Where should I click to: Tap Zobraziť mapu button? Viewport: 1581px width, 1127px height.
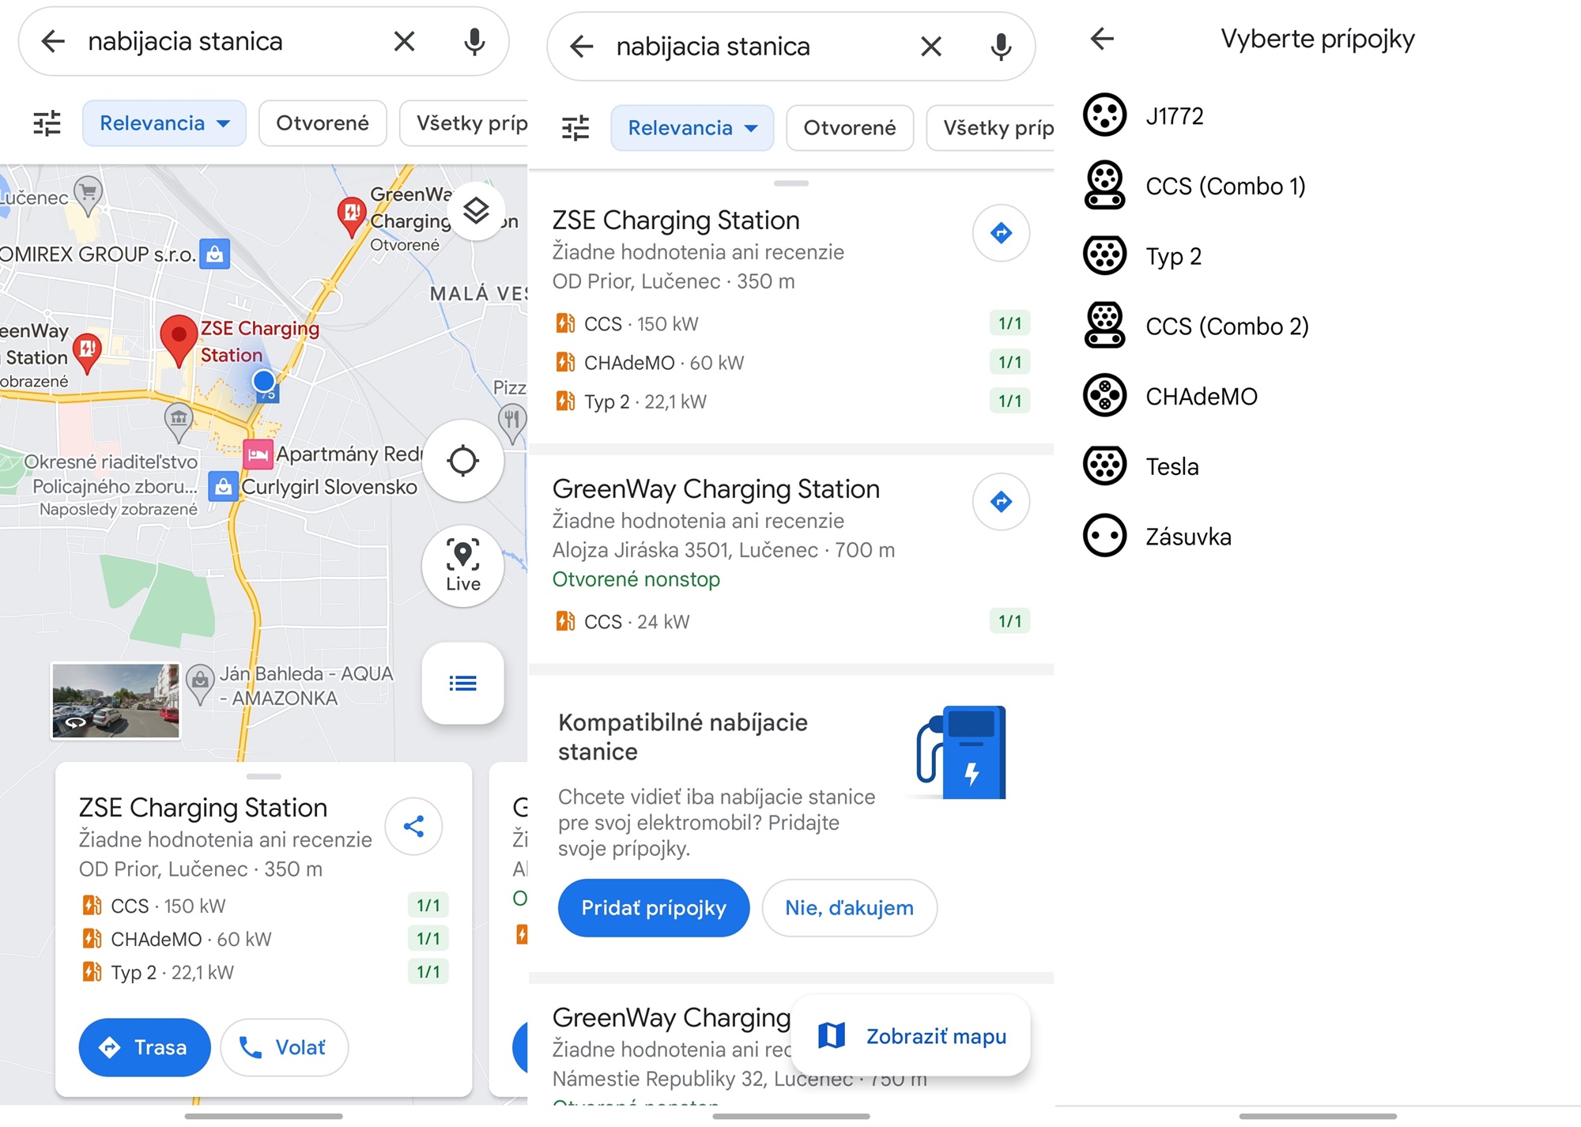tap(911, 1036)
